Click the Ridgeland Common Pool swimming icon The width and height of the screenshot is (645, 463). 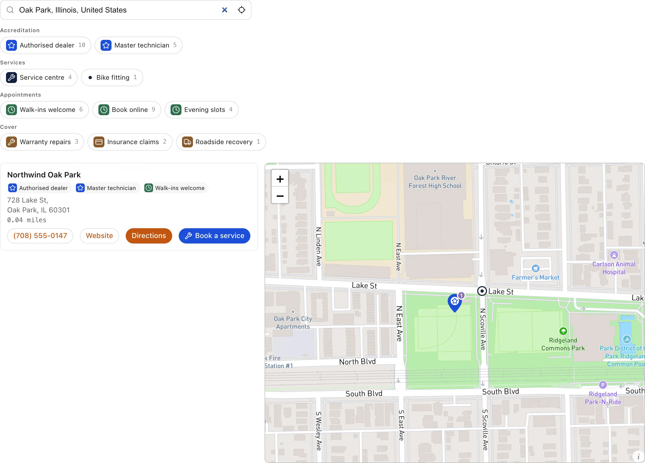(x=627, y=339)
